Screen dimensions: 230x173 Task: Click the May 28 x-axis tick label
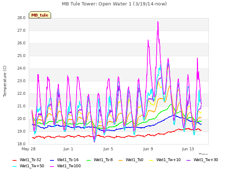coord(28,149)
